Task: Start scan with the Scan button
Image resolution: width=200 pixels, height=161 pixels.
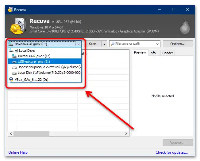Action: click(x=93, y=44)
